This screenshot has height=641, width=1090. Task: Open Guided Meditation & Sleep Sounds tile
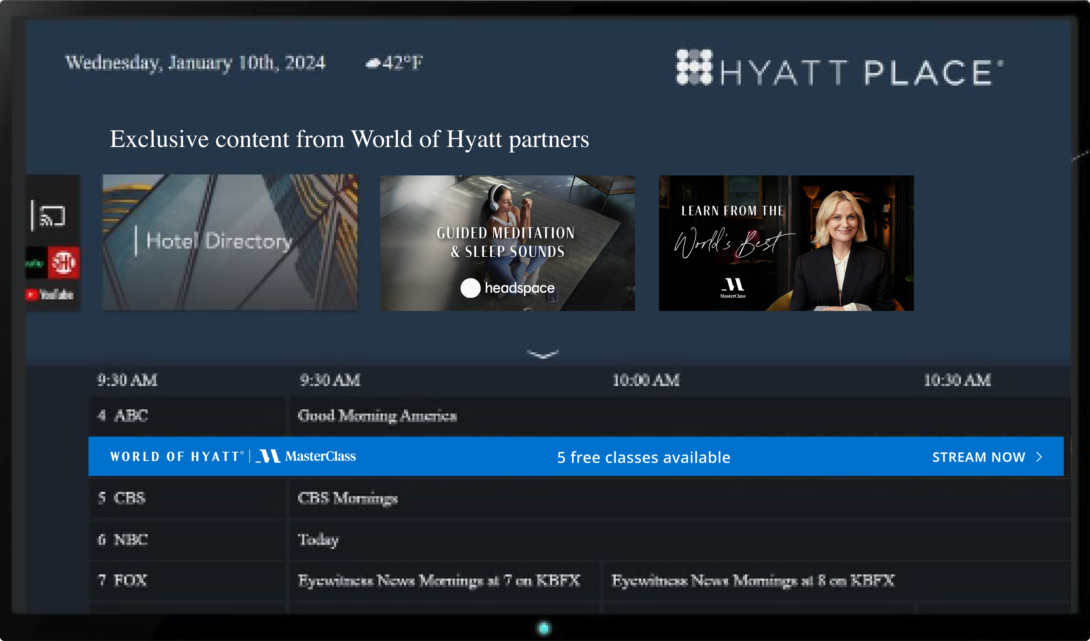tap(507, 243)
